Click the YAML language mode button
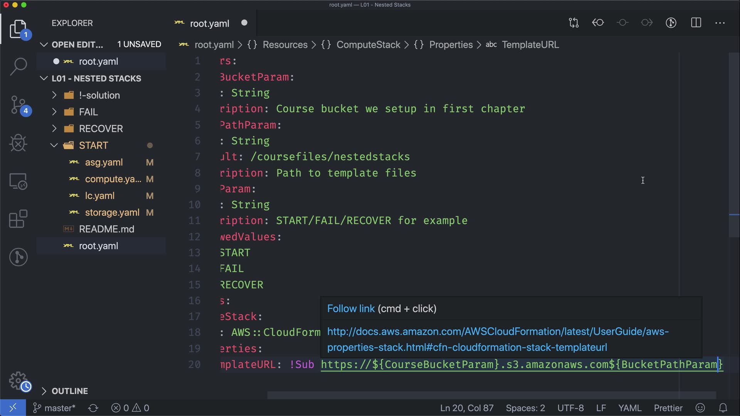This screenshot has width=740, height=416. [x=629, y=408]
